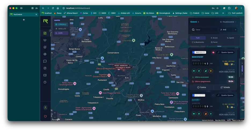Open Scheda for BANCO15/07

click(225, 88)
